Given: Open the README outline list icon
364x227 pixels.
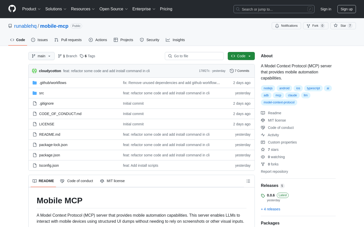Looking at the screenshot, I should [x=248, y=181].
